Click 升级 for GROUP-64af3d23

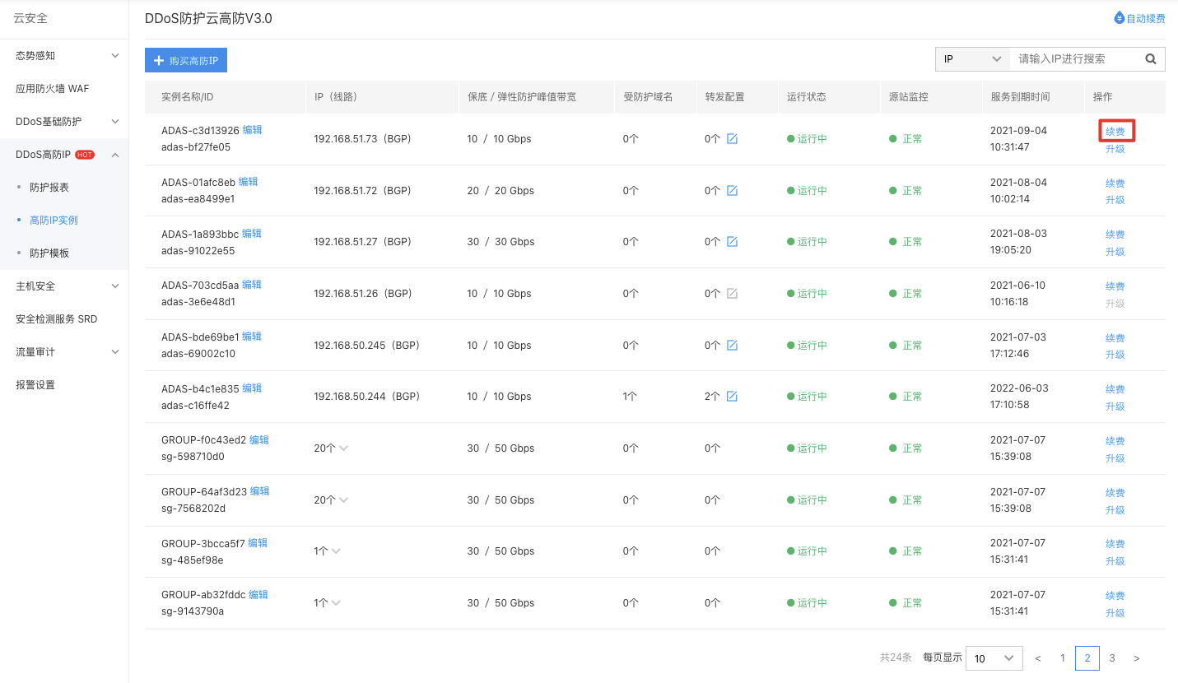(1115, 510)
